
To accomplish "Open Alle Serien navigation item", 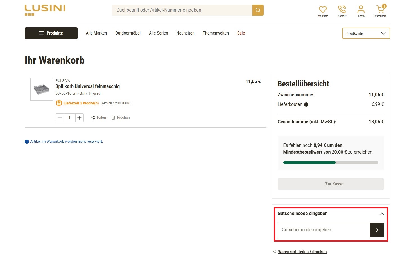I will 159,33.
